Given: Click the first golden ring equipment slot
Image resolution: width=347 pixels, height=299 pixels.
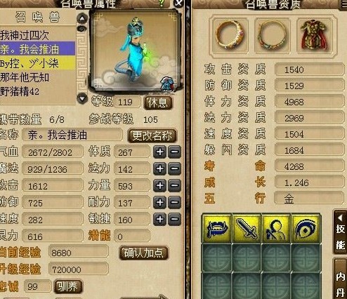Looking at the screenshot, I should (x=230, y=35).
